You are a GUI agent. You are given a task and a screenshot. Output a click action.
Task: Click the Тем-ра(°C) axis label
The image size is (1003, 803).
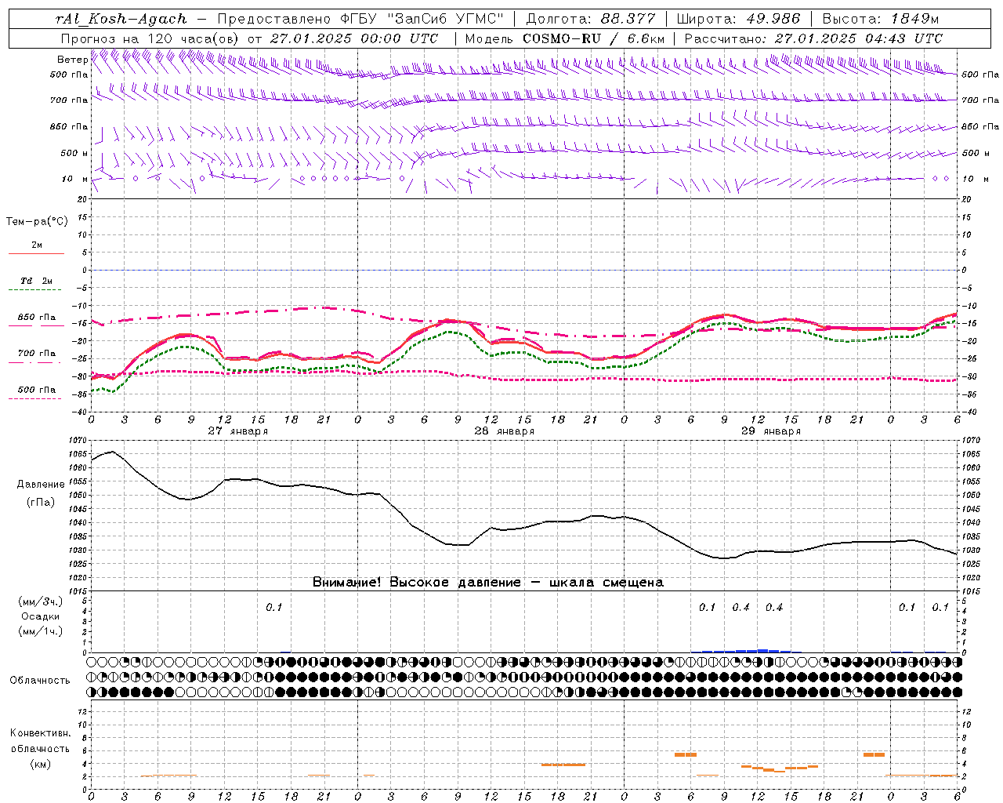(x=37, y=222)
